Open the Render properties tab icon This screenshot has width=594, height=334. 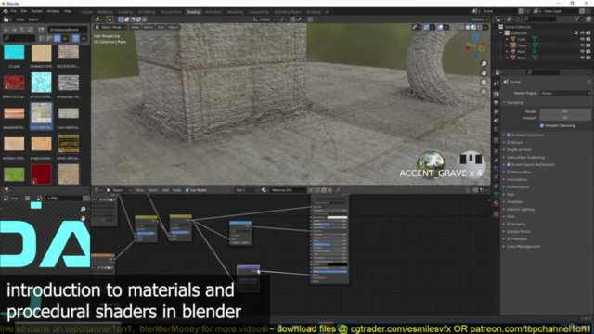497,94
